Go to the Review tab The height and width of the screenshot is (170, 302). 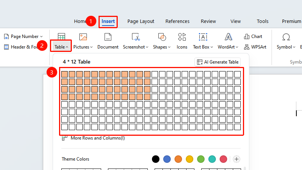[x=208, y=21]
